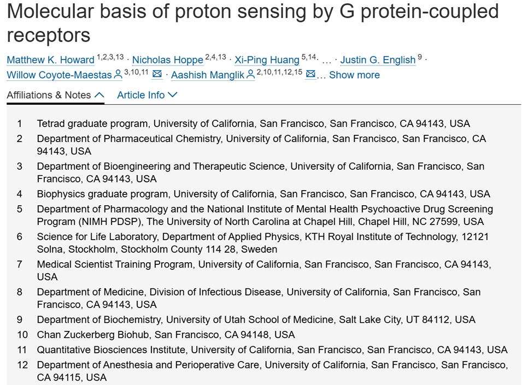Open Nicholas Hoppe author link

[167, 60]
